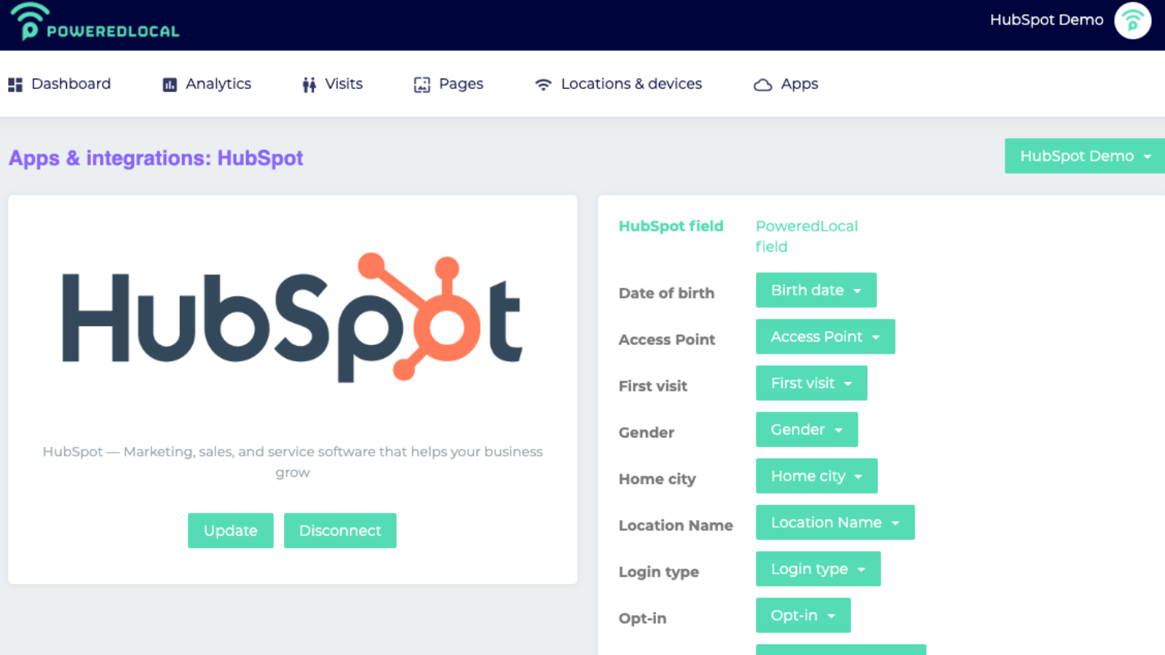Open the Gender field dropdown
The height and width of the screenshot is (655, 1165).
coord(806,429)
